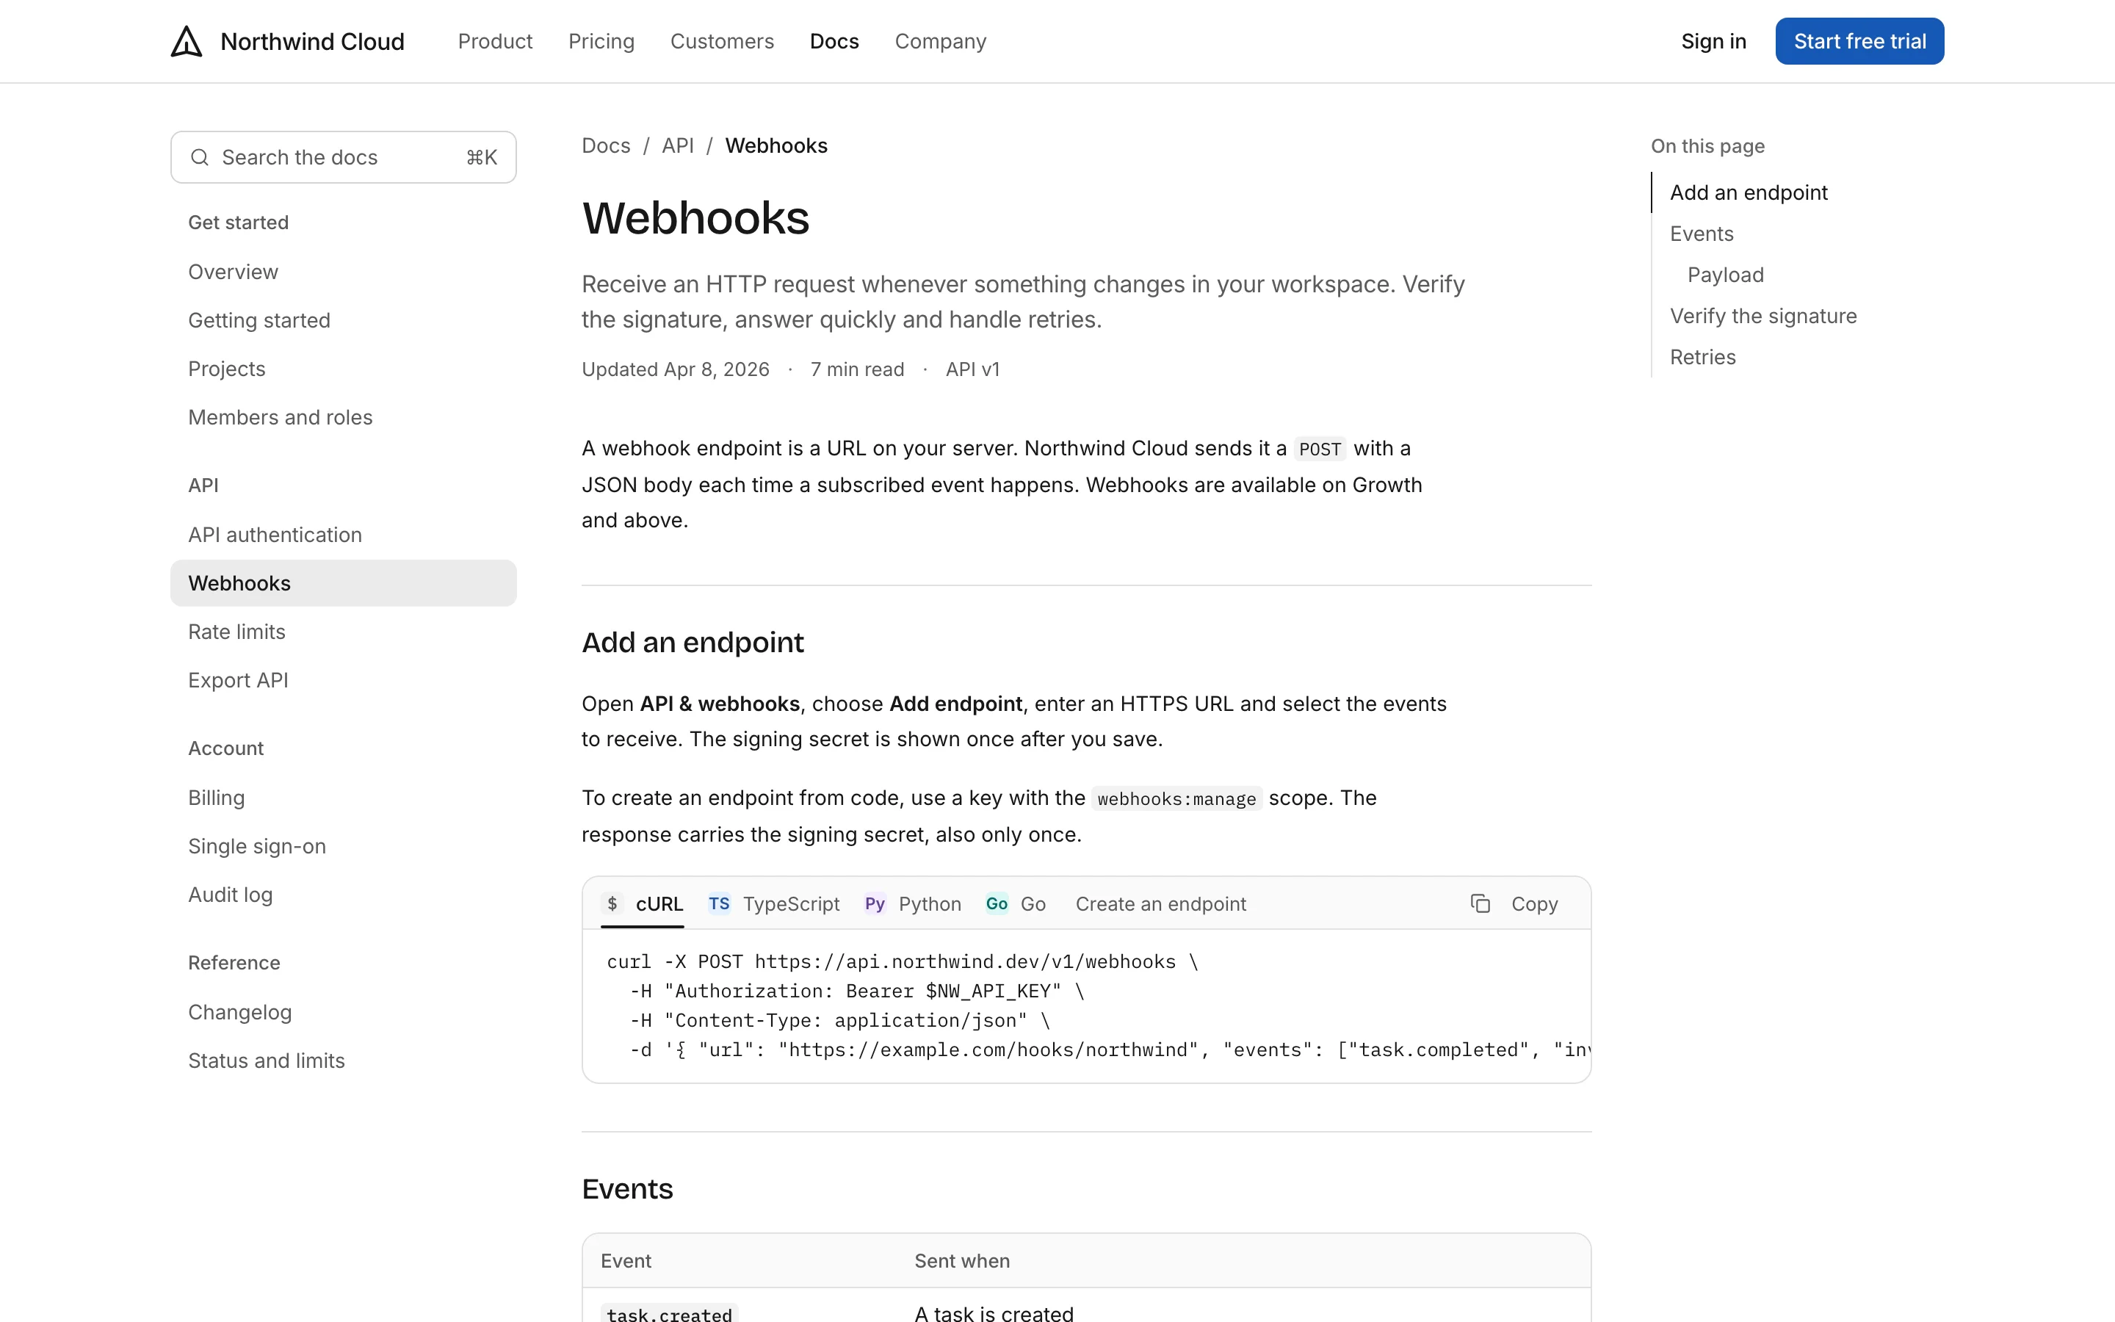Go to Customers in top navigation

click(x=722, y=41)
